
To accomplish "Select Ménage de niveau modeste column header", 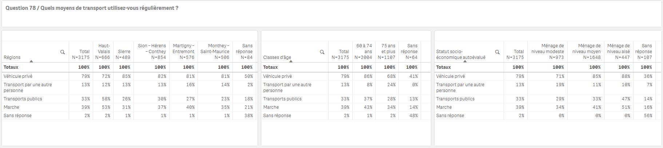I will (547, 51).
